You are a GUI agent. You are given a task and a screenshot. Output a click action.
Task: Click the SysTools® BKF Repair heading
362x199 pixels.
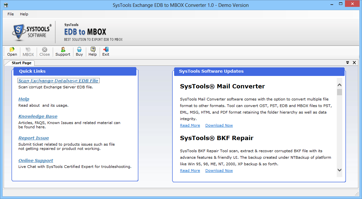(x=216, y=138)
